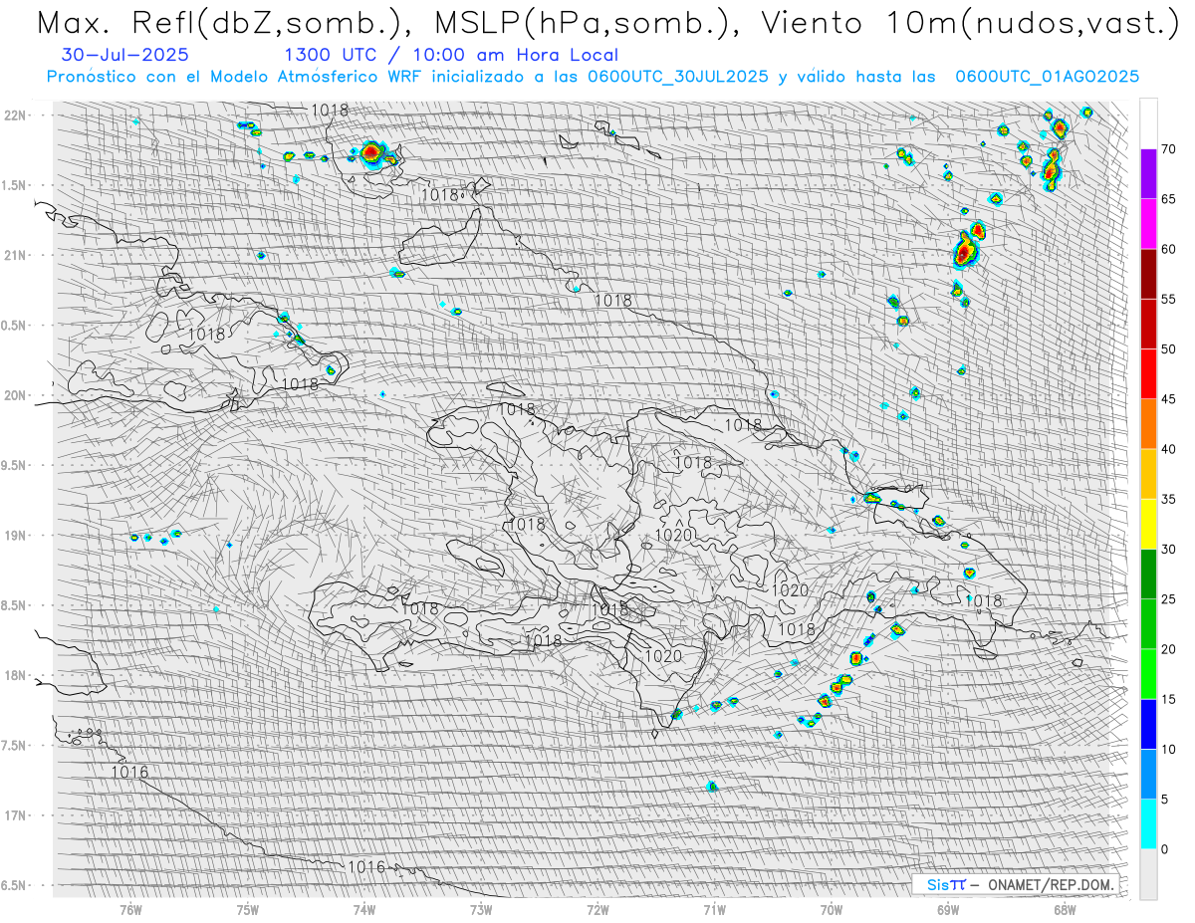The image size is (1195, 923).
Task: Click the map title starting 'Max. Refl'
Action: coord(606,22)
